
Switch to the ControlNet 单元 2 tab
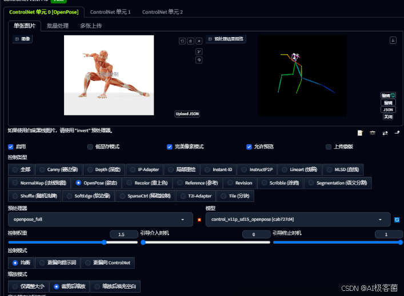point(163,12)
